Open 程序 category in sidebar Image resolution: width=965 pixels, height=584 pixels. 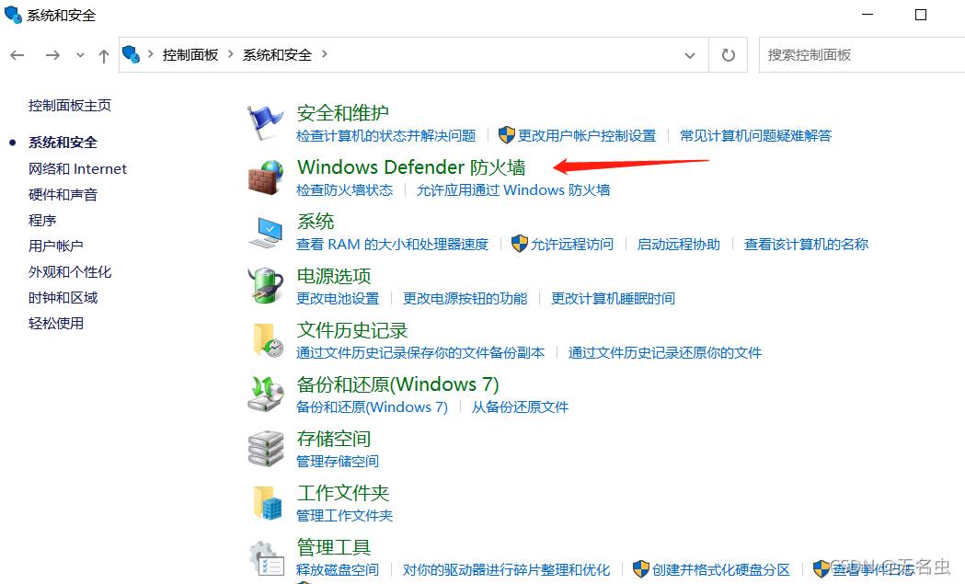click(x=41, y=221)
